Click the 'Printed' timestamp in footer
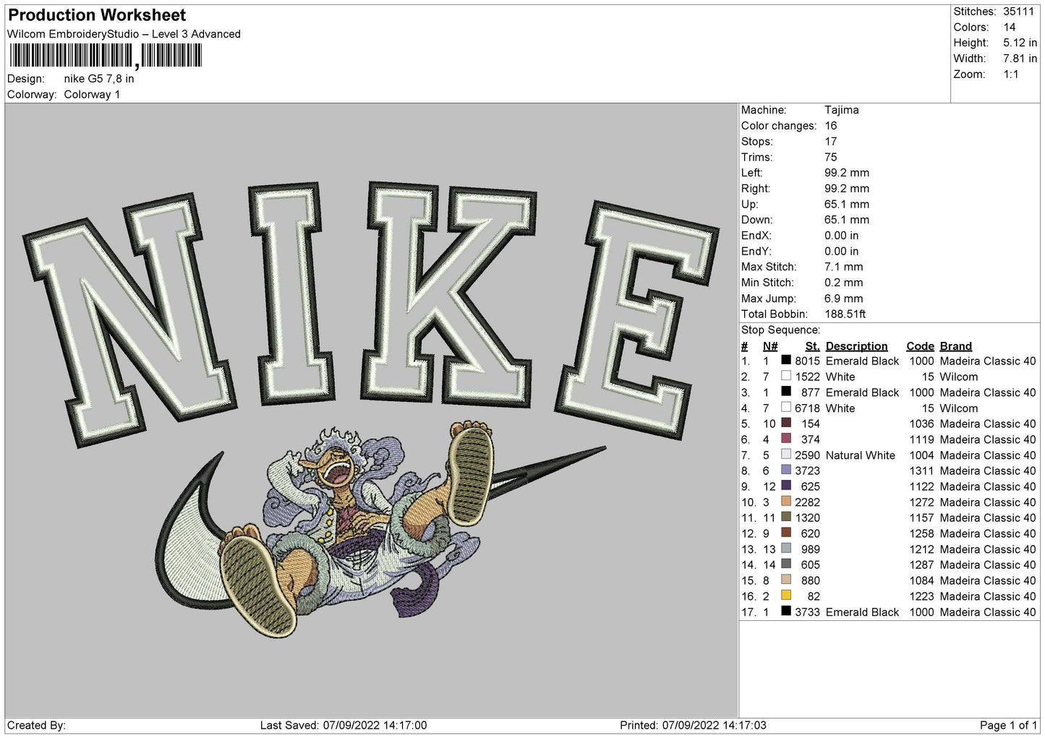The width and height of the screenshot is (1045, 738). coord(693,725)
